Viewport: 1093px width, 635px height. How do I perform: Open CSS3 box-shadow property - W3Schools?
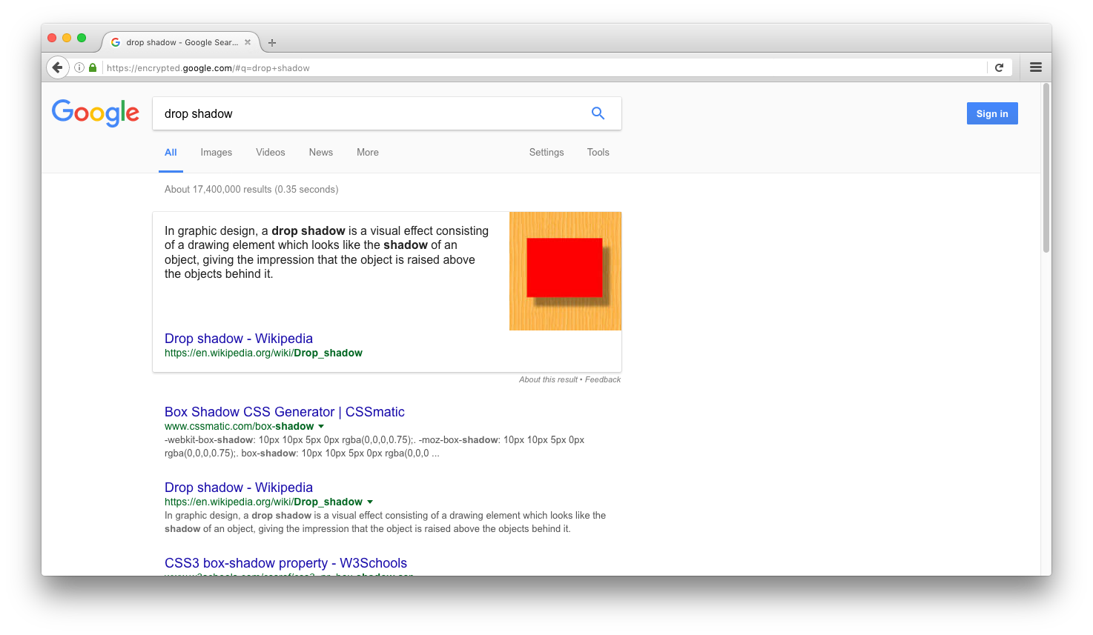point(285,563)
